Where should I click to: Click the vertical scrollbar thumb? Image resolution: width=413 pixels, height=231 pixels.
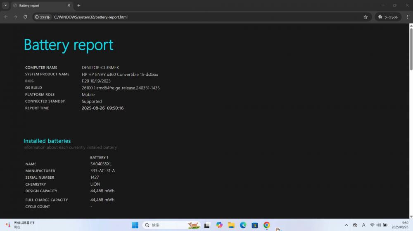[411, 49]
